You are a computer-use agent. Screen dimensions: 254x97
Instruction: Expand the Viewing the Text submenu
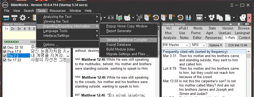coord(68,21)
